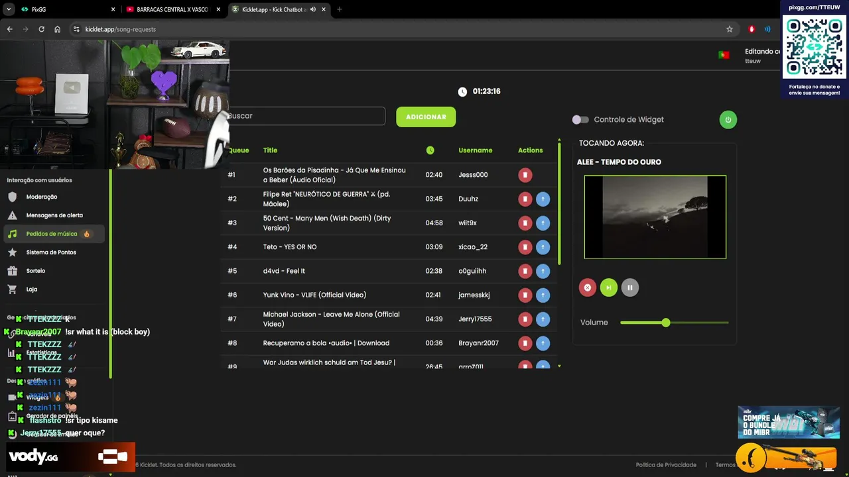The image size is (849, 477).
Task: Delete Filipe Ret song from queue
Action: (525, 199)
